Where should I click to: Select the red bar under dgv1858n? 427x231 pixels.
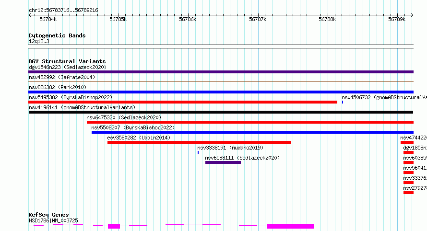408,152
